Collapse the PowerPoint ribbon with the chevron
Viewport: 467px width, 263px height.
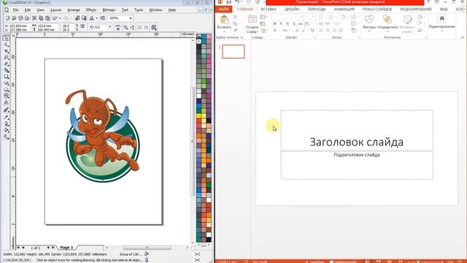[x=462, y=37]
